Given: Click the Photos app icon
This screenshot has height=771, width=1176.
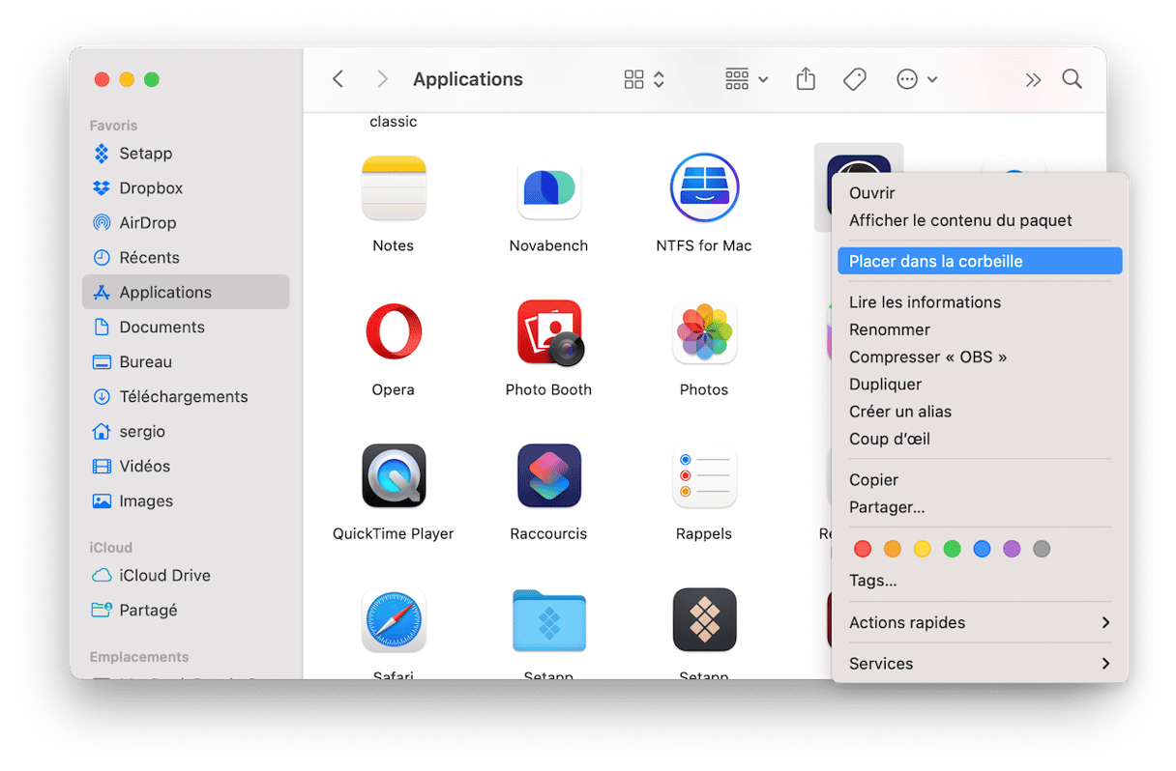Looking at the screenshot, I should pos(703,332).
